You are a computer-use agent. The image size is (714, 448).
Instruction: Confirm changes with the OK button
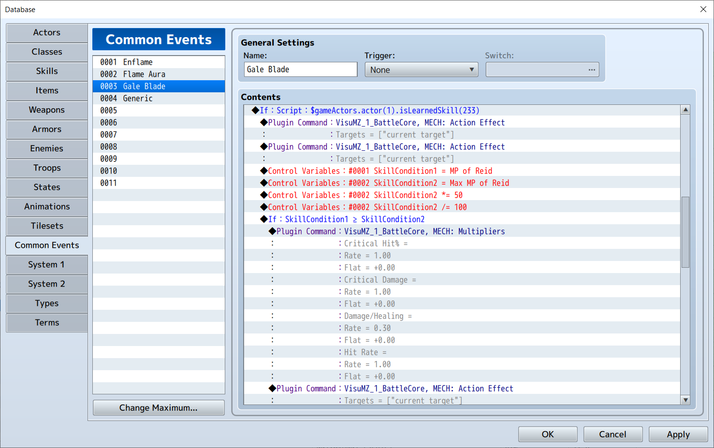click(548, 434)
